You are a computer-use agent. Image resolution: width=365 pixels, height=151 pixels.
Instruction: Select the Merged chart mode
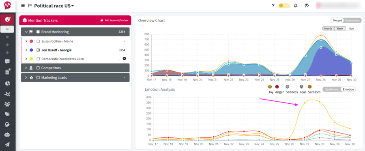(337, 20)
